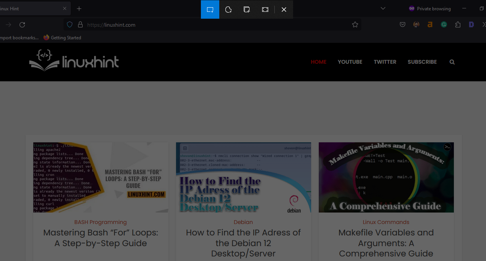Go to the SUBSCRIBE menu item
The height and width of the screenshot is (261, 486).
(422, 62)
